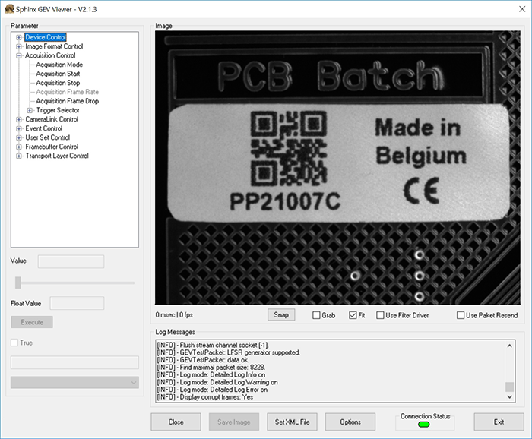Viewport: 532px width, 439px height.
Task: Click the Set XML File button
Action: (x=292, y=422)
